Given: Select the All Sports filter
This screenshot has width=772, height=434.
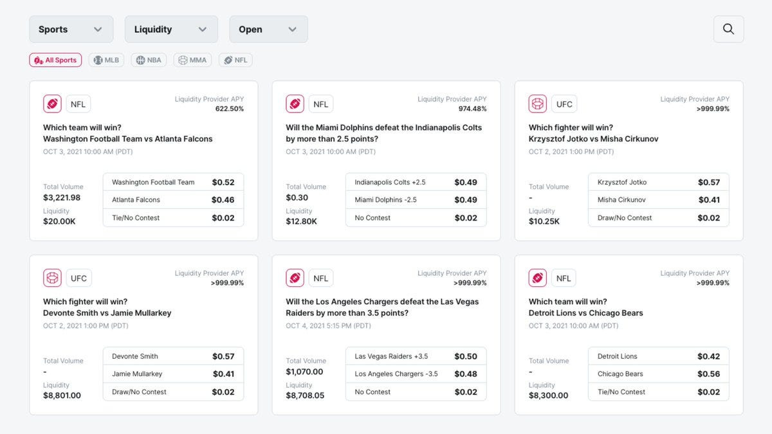Looking at the screenshot, I should (x=55, y=60).
